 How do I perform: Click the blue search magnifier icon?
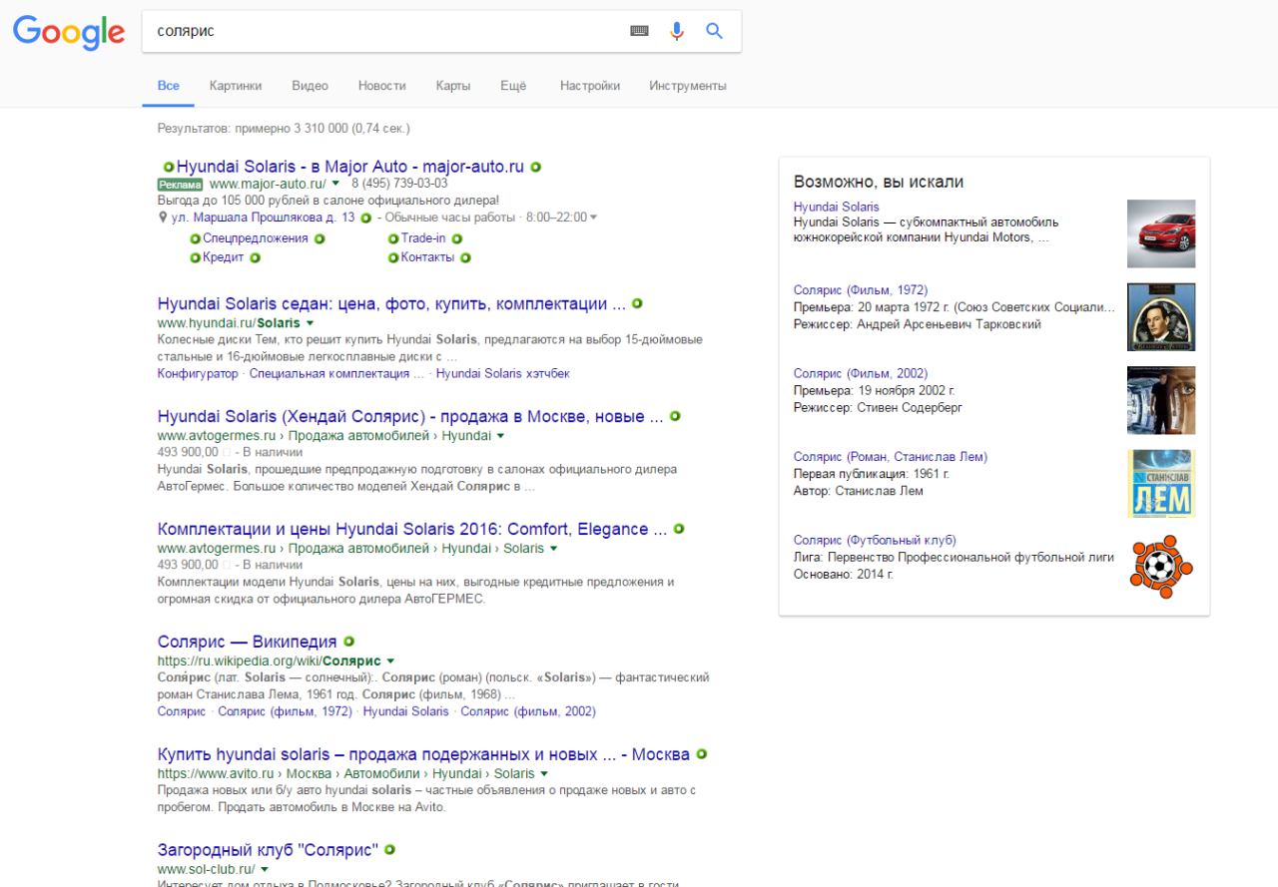[714, 31]
